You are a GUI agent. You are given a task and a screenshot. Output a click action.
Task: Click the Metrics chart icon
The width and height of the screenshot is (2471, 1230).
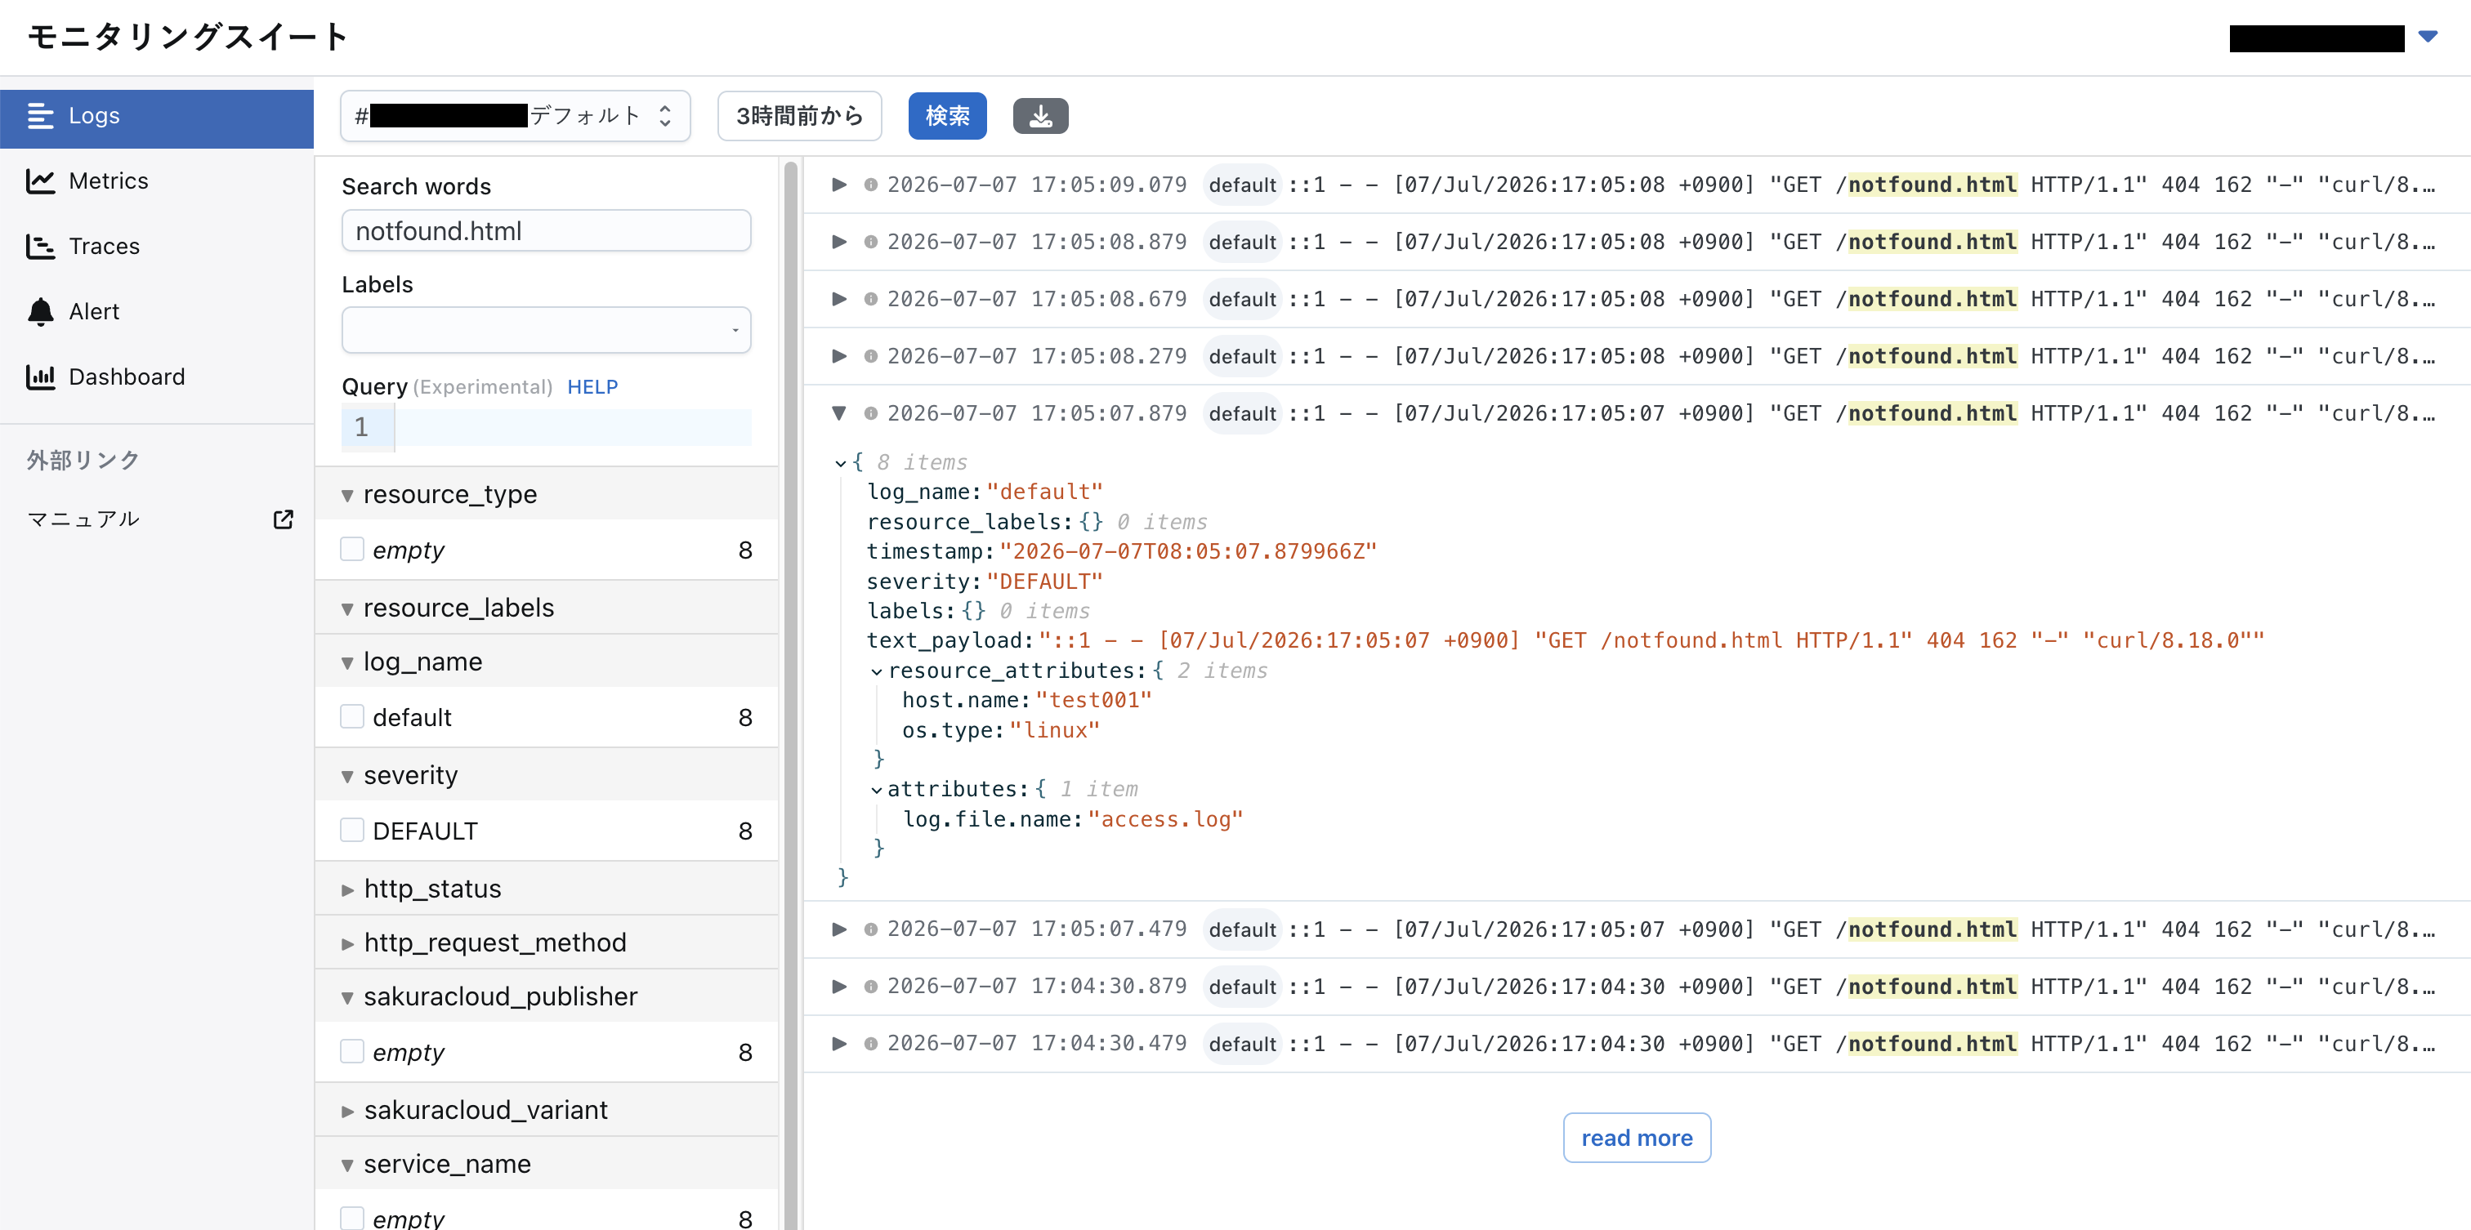tap(40, 181)
